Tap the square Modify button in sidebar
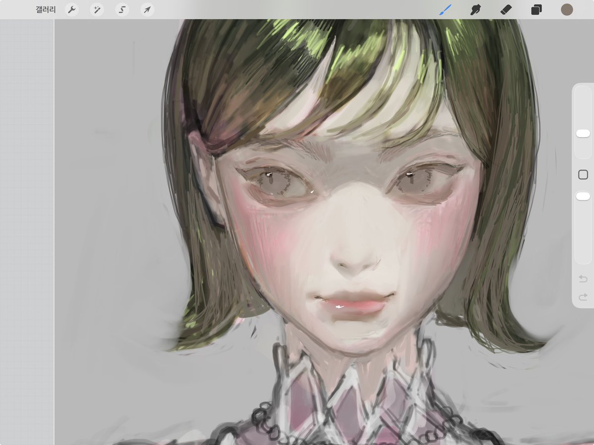 (583, 174)
